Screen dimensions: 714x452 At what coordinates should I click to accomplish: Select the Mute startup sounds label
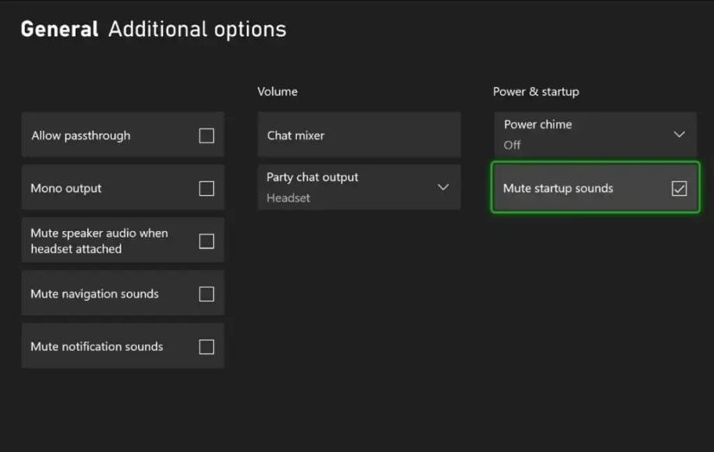558,188
